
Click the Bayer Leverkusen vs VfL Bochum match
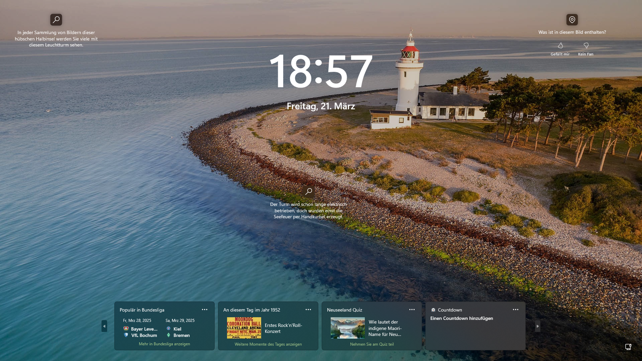[140, 332]
